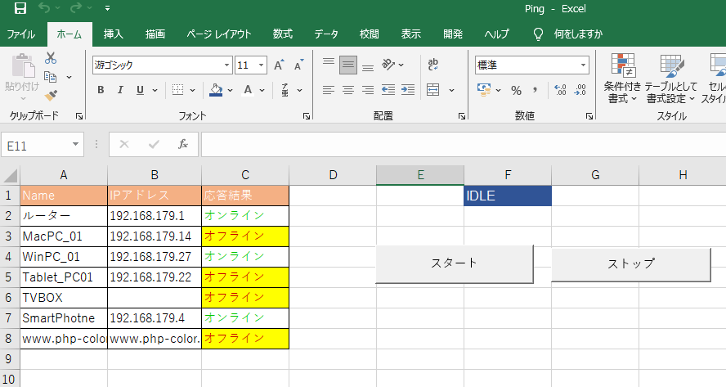Viewport: 726px width, 387px height.
Task: Click the fill color paint bucket
Action: (216, 90)
